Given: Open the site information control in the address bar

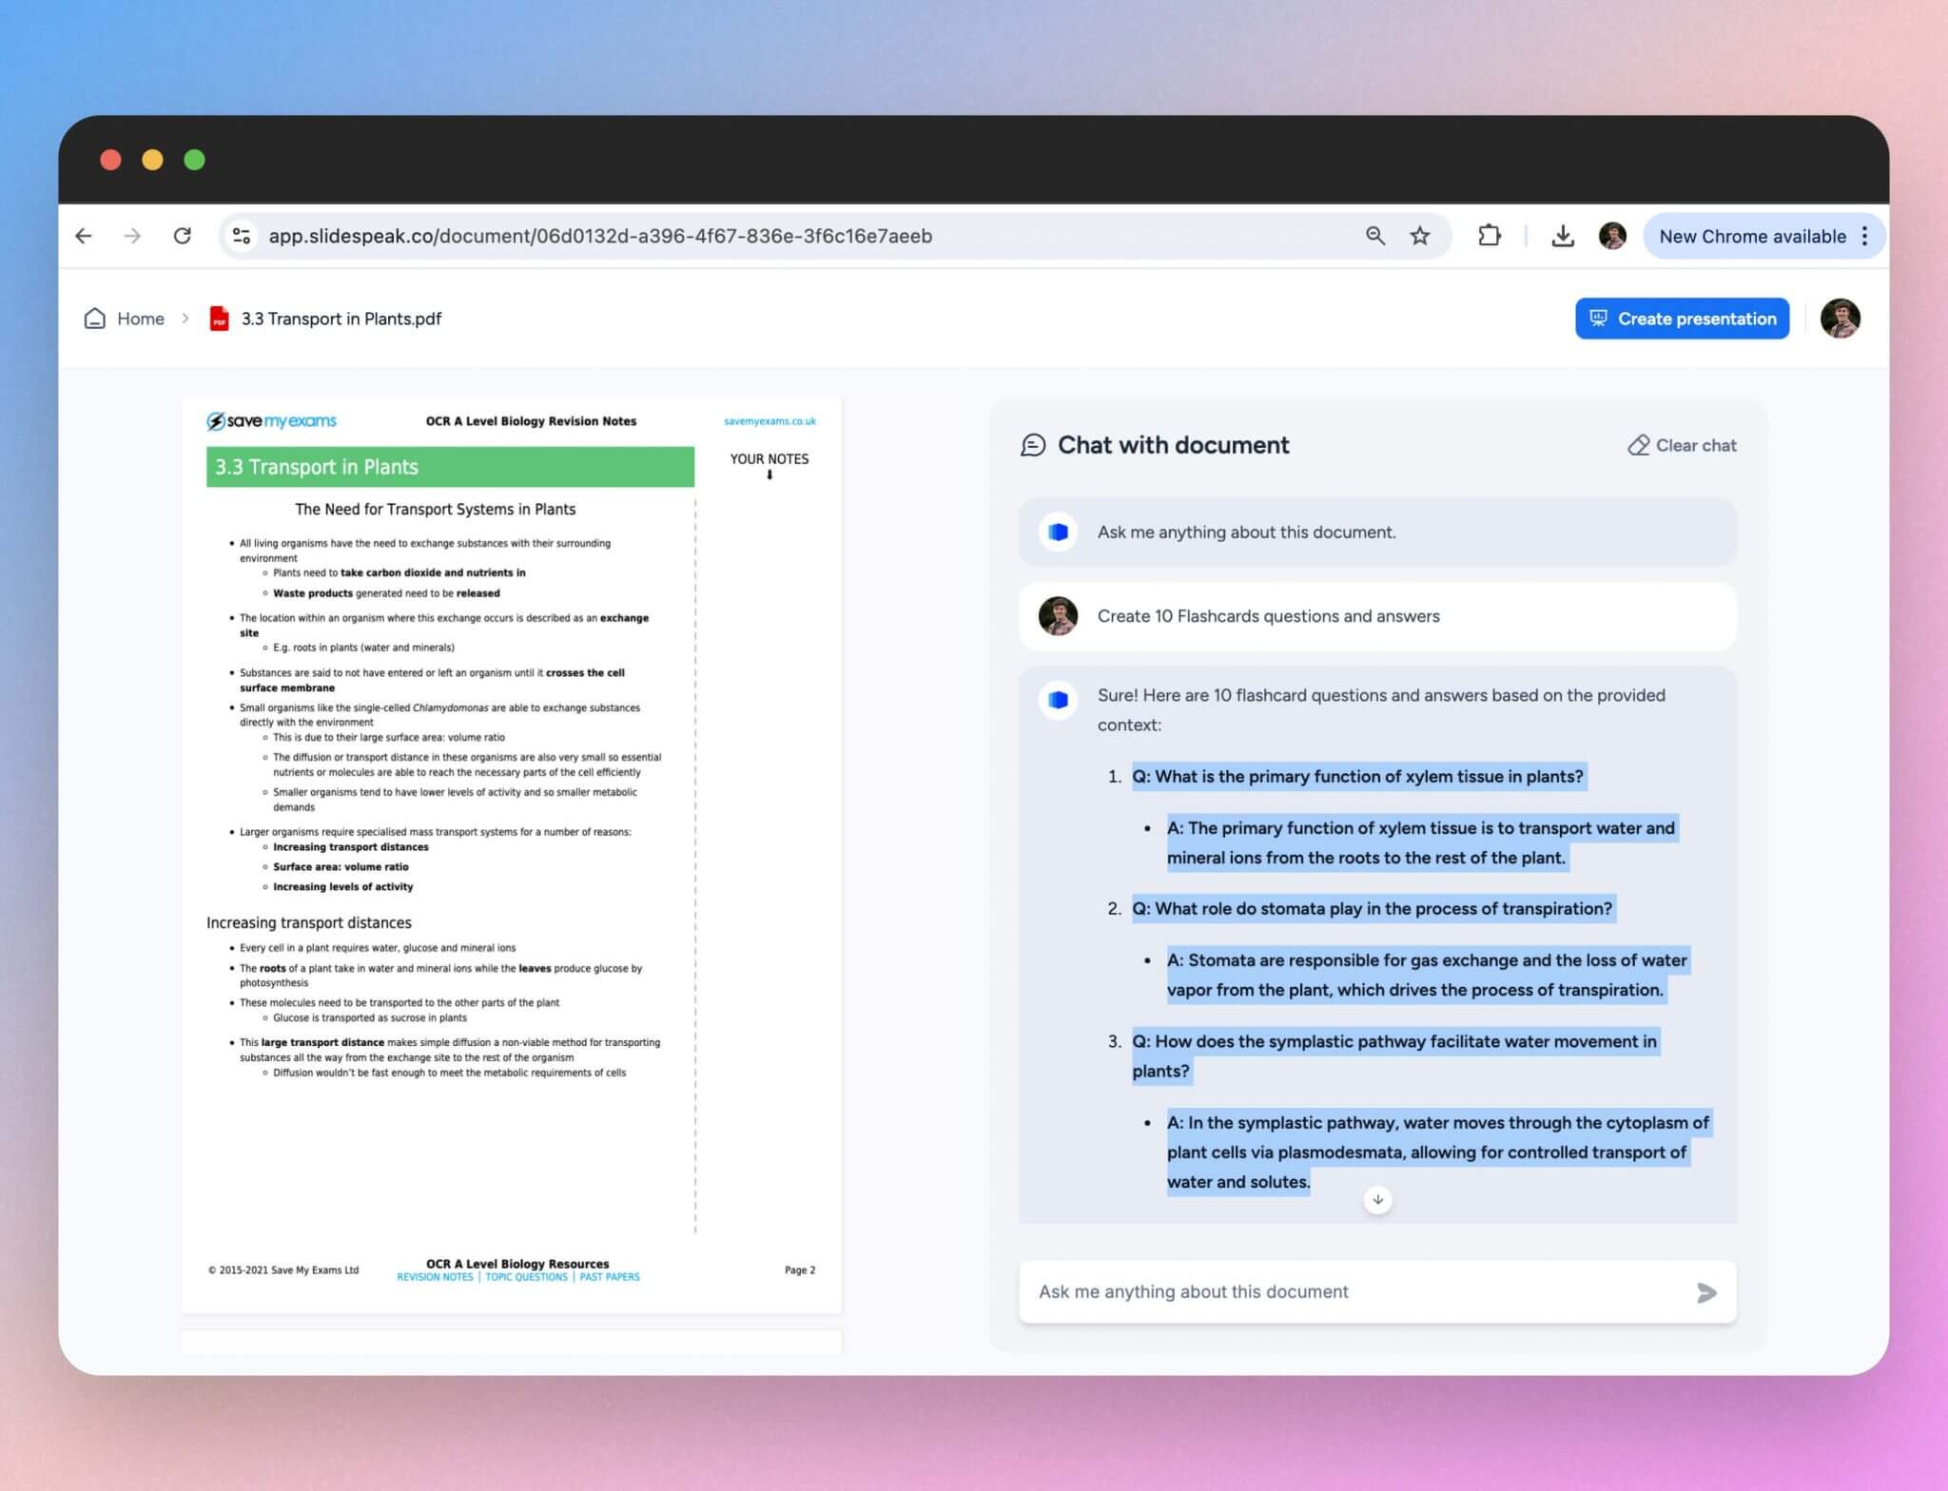Looking at the screenshot, I should click(x=241, y=236).
